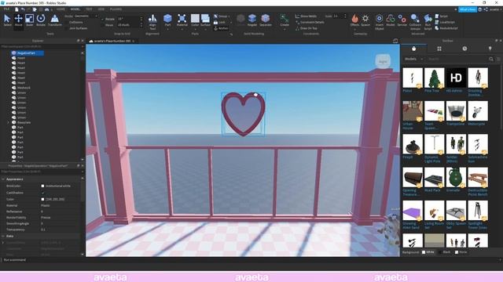Collapse the Appearance properties section
This screenshot has width=503, height=282.
[x=3, y=179]
